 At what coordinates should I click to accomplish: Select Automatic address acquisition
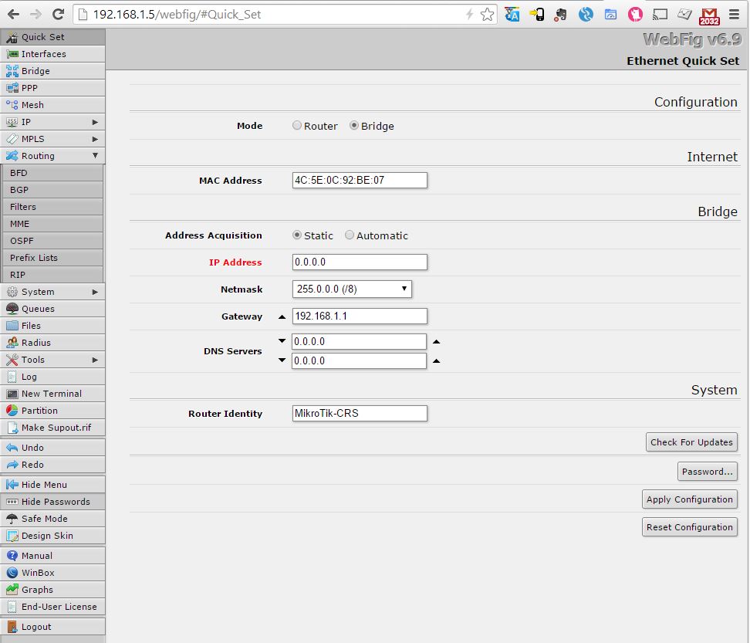point(350,235)
